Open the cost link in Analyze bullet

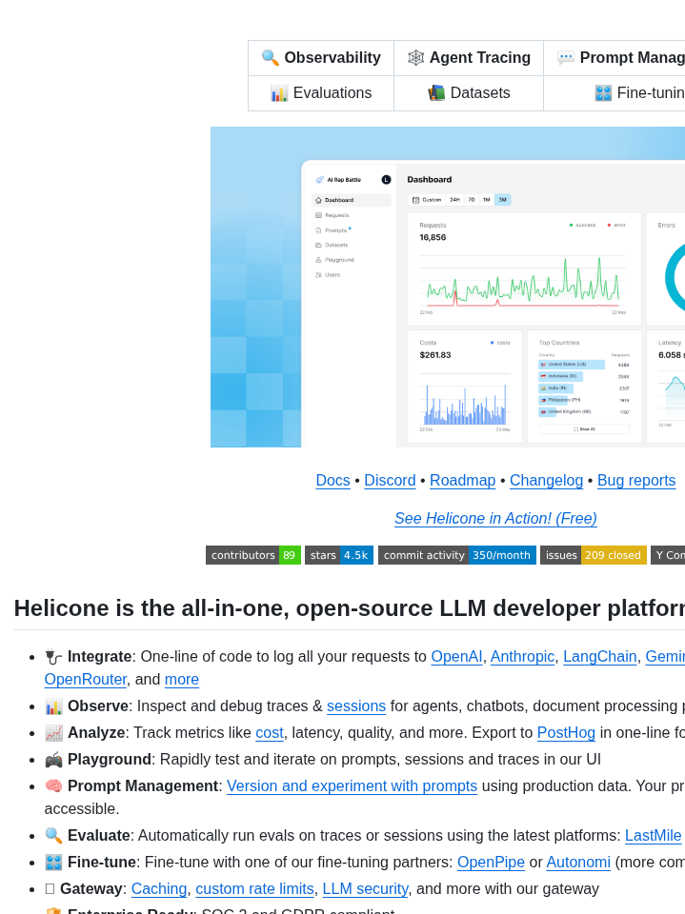(x=270, y=733)
